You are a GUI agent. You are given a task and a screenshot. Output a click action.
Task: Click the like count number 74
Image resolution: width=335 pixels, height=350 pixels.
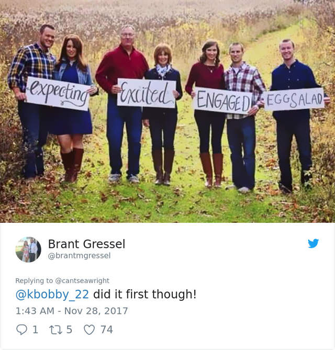pos(107,330)
